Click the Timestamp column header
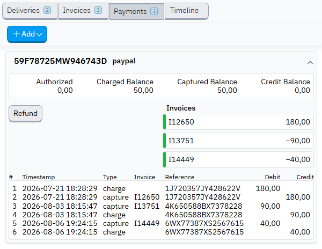 39,177
